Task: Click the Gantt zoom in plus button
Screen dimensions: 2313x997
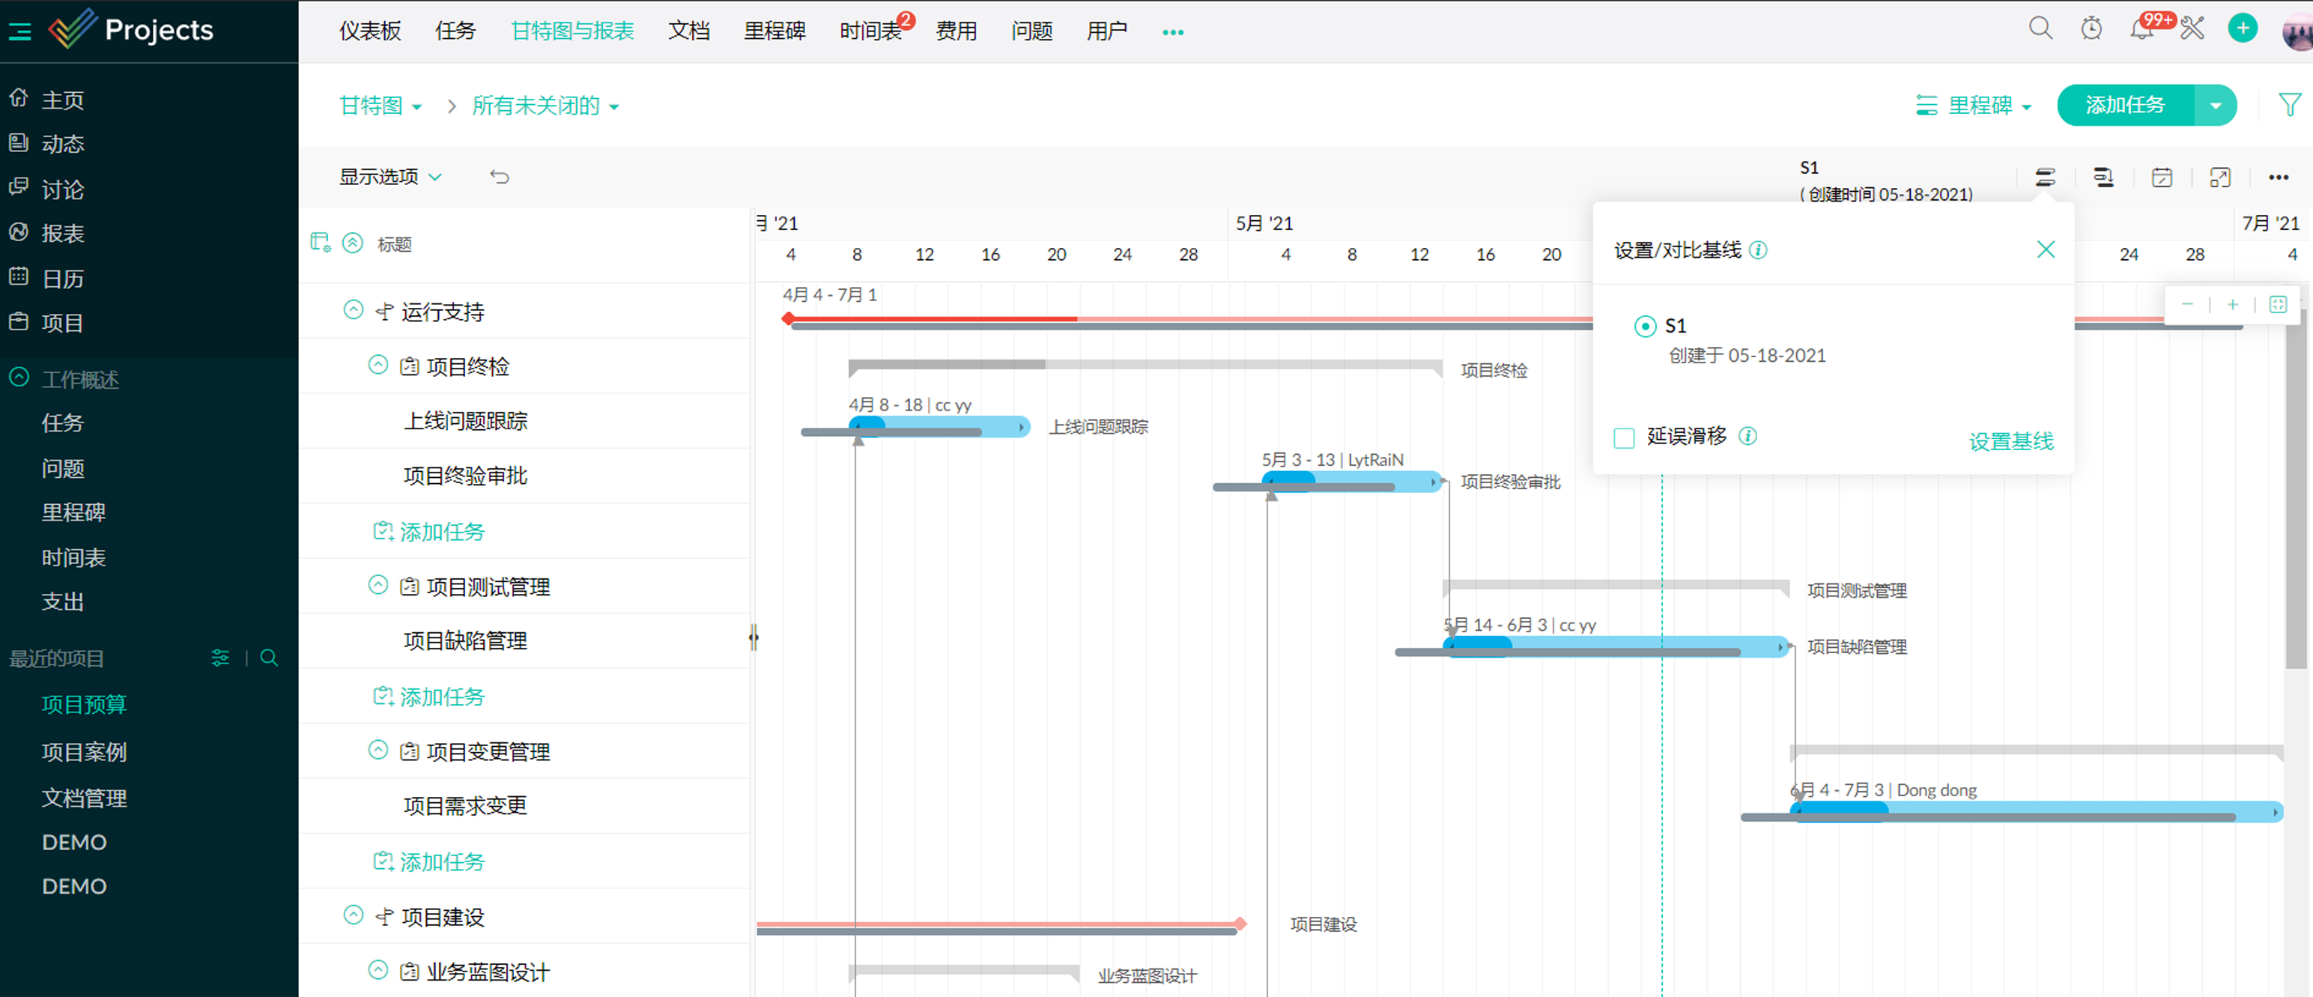Action: point(2232,304)
